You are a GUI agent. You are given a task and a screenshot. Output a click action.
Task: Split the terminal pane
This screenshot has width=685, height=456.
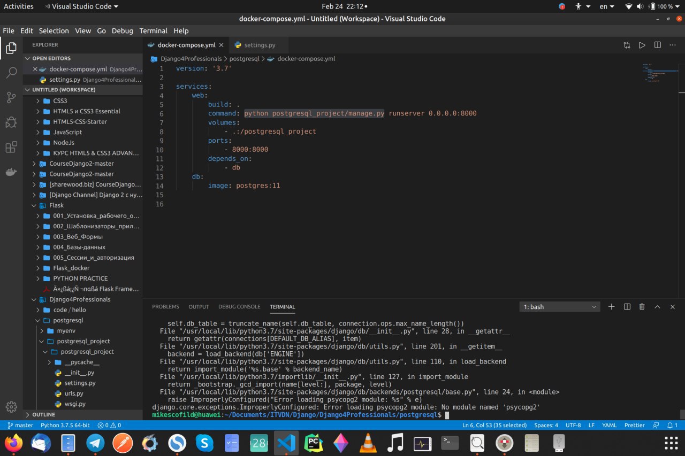[x=627, y=307]
